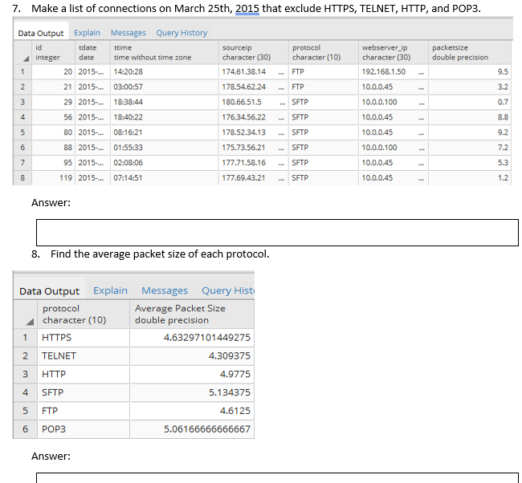Select row number 4 in the first grid

click(x=22, y=117)
